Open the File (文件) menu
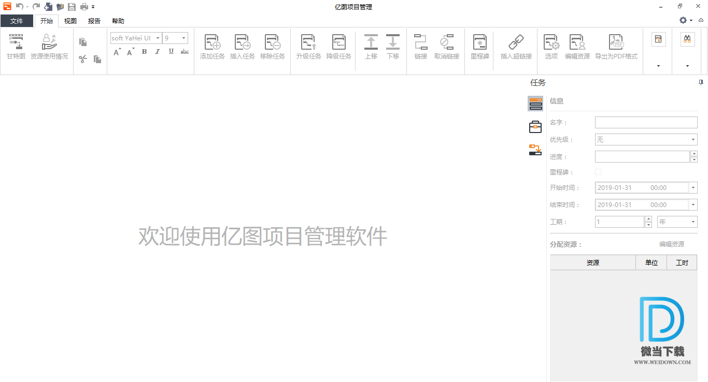The width and height of the screenshot is (708, 382). coord(17,21)
